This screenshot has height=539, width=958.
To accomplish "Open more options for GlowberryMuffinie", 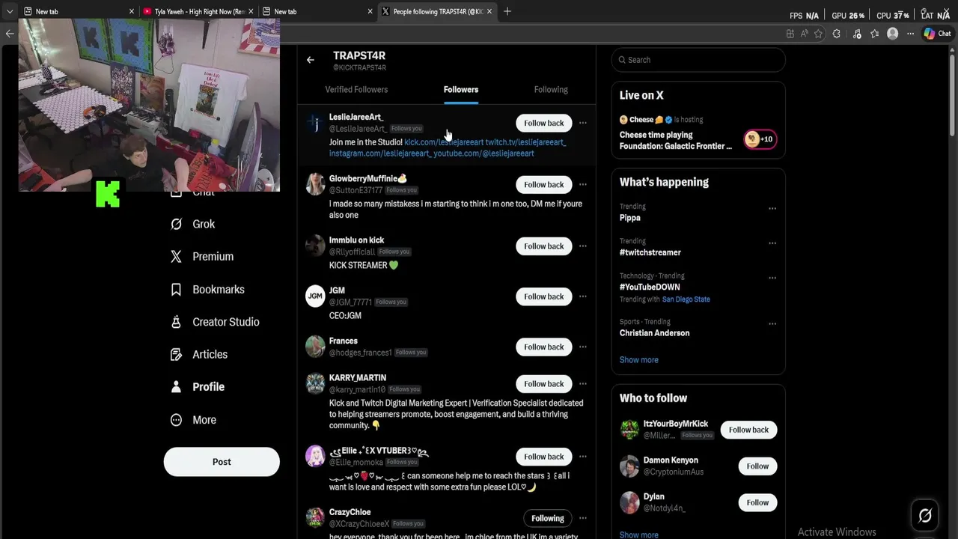I will (583, 184).
